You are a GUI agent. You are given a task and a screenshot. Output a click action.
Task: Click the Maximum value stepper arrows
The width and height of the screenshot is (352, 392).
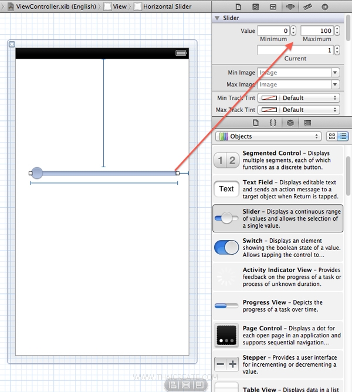click(337, 31)
